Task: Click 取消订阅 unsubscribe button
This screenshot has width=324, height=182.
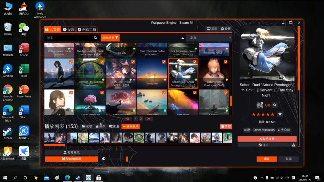Action: pos(267,139)
